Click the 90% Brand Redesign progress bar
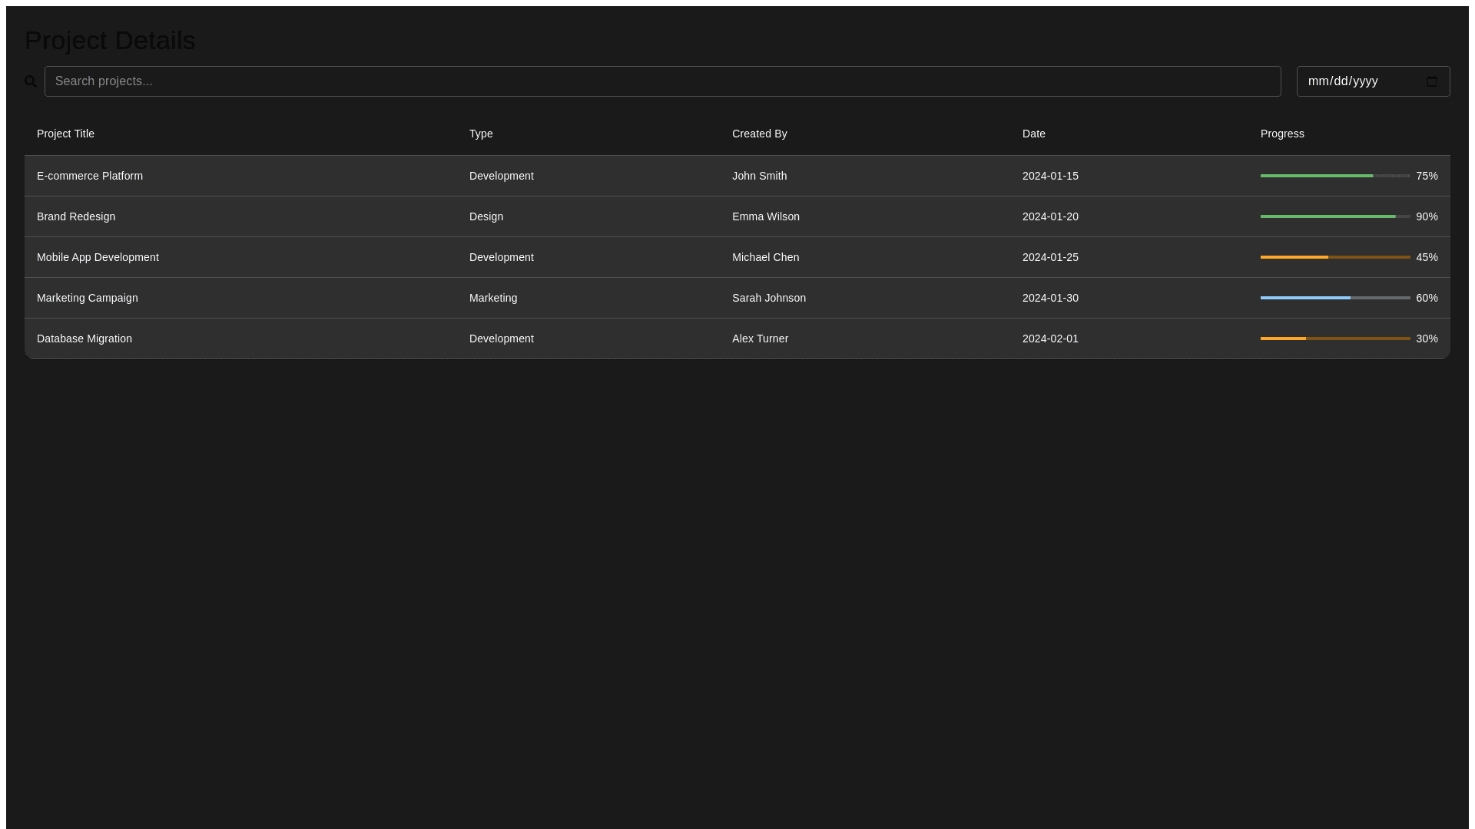The image size is (1475, 829). click(1334, 216)
